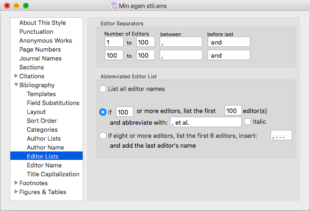Screen dimensions: 310x211
Task: Click the yellow minimize window button
Action: [16, 6]
